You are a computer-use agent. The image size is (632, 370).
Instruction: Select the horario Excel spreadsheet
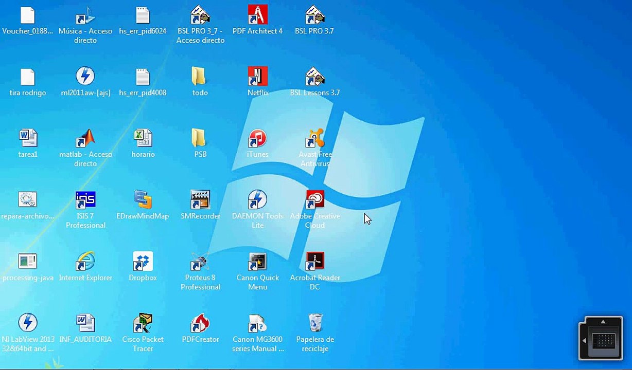click(x=143, y=138)
